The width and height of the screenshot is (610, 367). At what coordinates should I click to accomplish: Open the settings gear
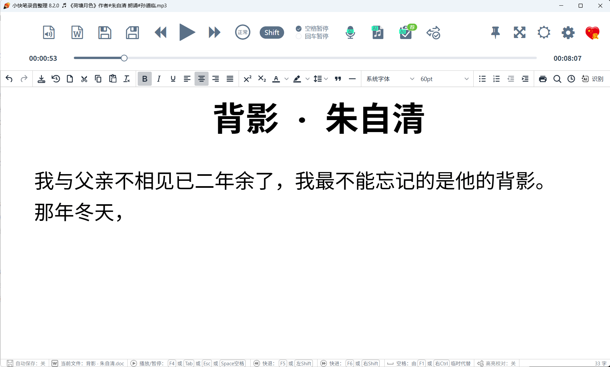coord(568,33)
